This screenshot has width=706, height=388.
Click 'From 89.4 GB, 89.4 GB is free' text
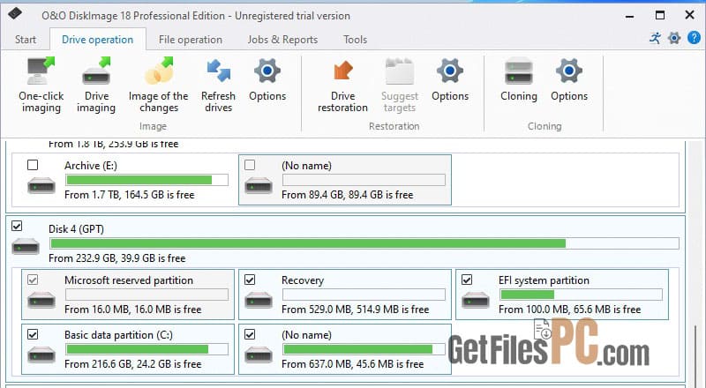[x=347, y=195]
